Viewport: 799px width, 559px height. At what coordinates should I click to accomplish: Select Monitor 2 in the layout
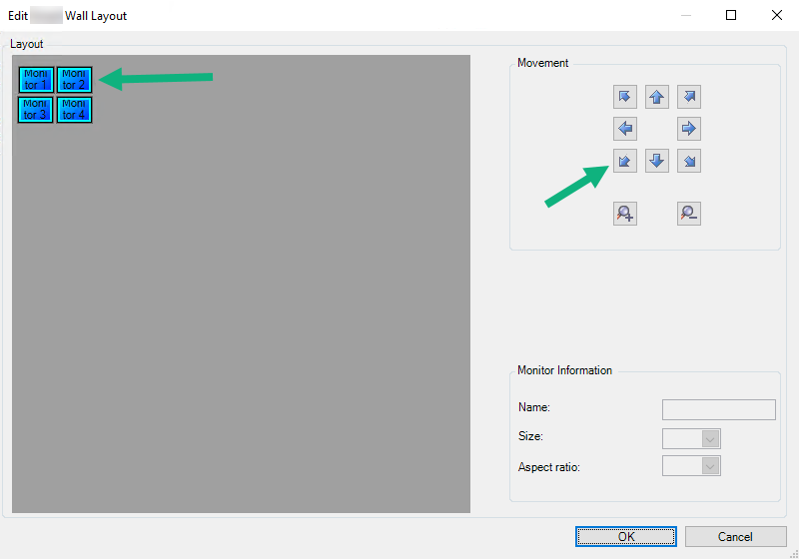(x=74, y=80)
